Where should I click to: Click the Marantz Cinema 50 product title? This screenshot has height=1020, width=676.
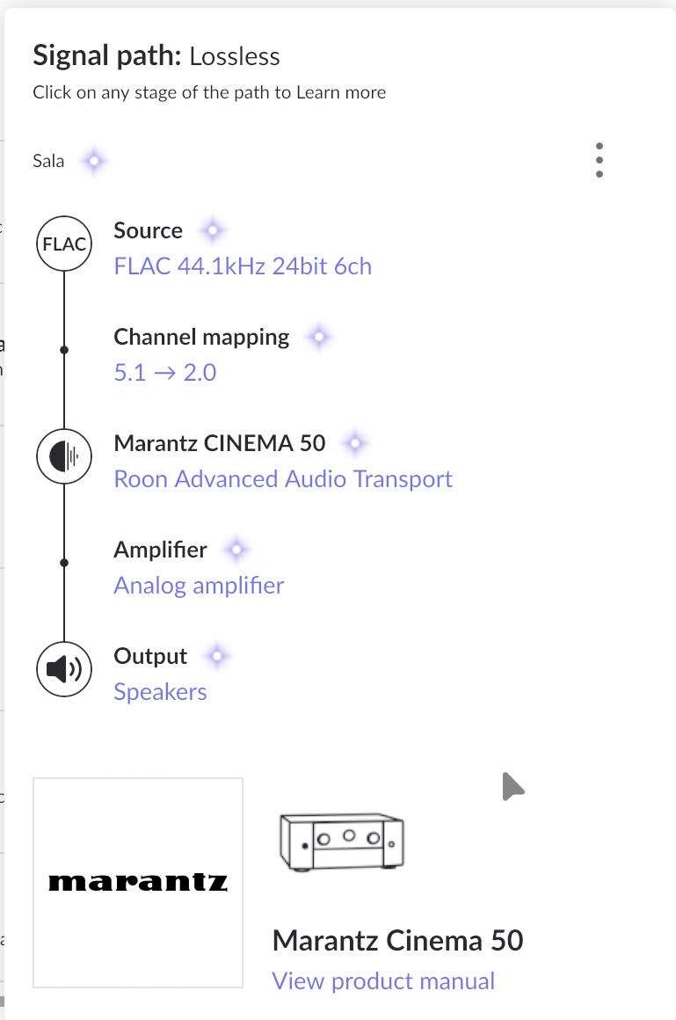pos(397,941)
